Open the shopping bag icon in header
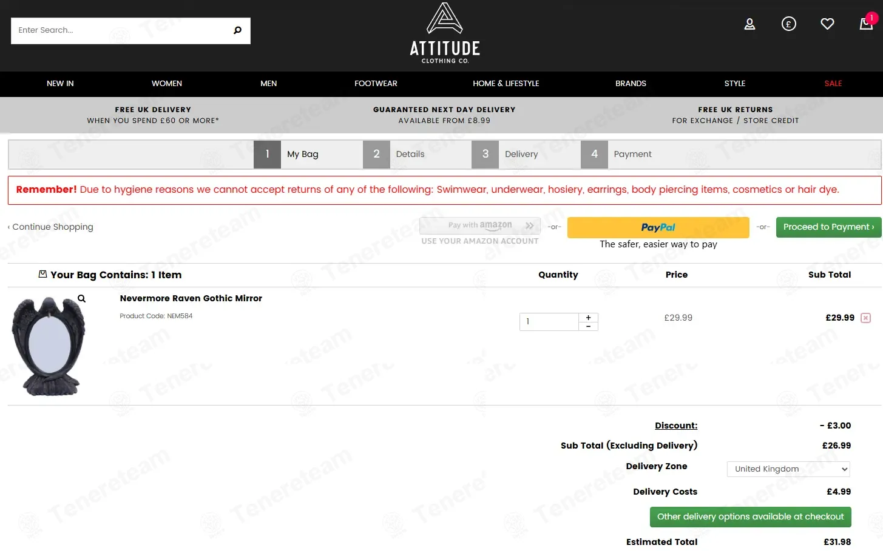Screen dimensions: 883x551 point(867,24)
